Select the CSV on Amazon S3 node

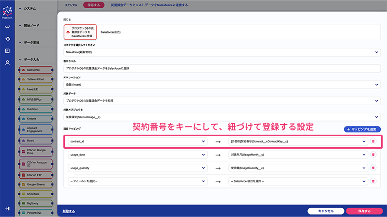(36, 164)
